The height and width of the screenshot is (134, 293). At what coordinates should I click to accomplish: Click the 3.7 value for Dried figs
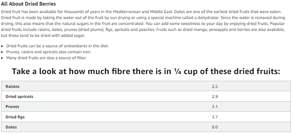click(215, 117)
